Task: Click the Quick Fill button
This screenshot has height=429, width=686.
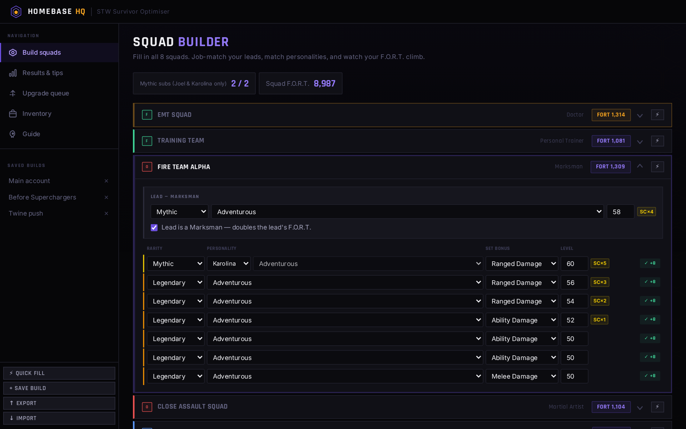Action: (x=59, y=373)
